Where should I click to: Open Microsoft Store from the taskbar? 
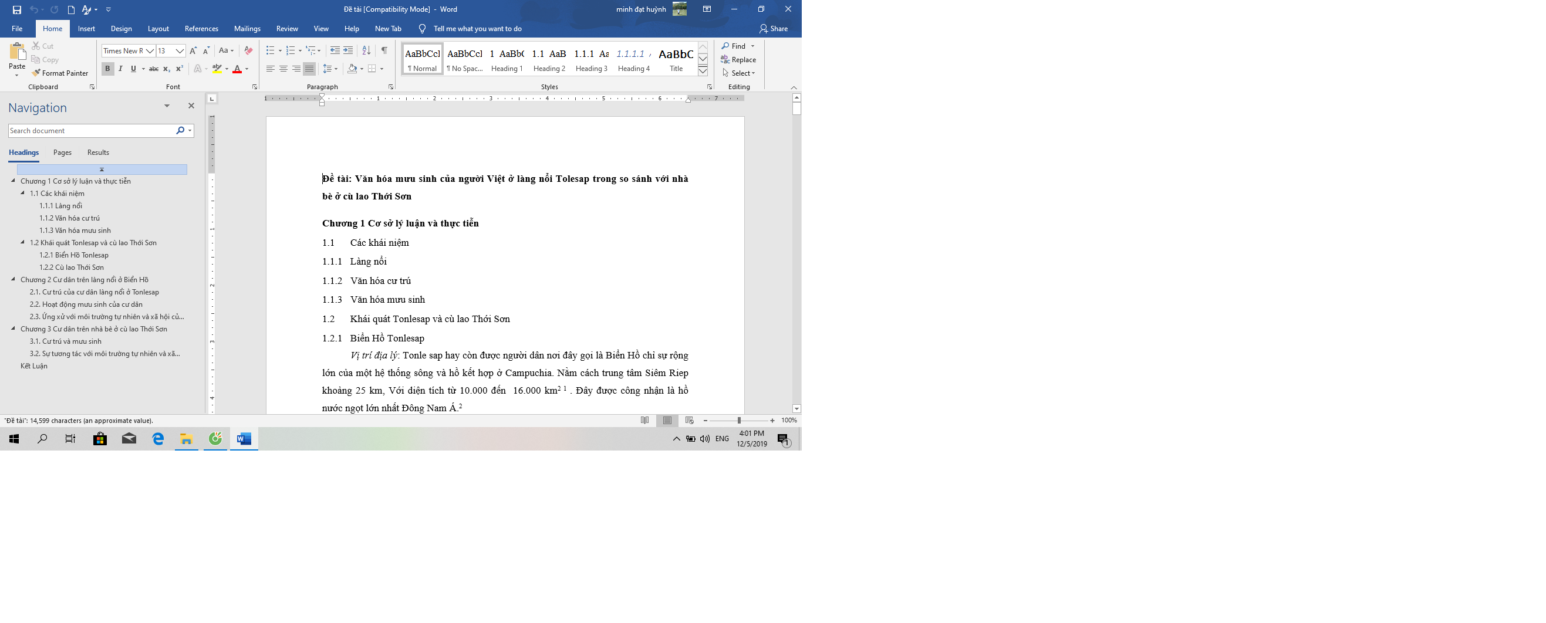click(100, 439)
